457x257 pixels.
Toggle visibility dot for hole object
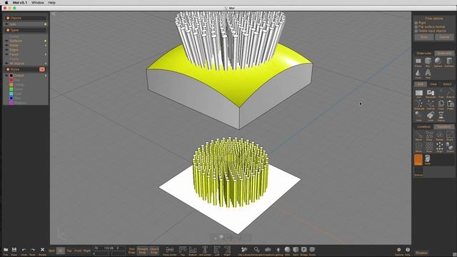(x=45, y=24)
